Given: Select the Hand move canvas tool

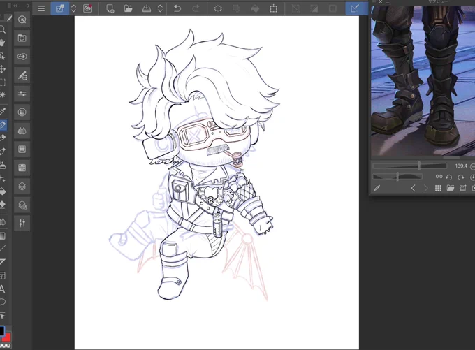Looking at the screenshot, I should (x=2, y=43).
